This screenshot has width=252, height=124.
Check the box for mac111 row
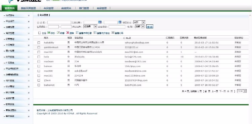click(39, 76)
